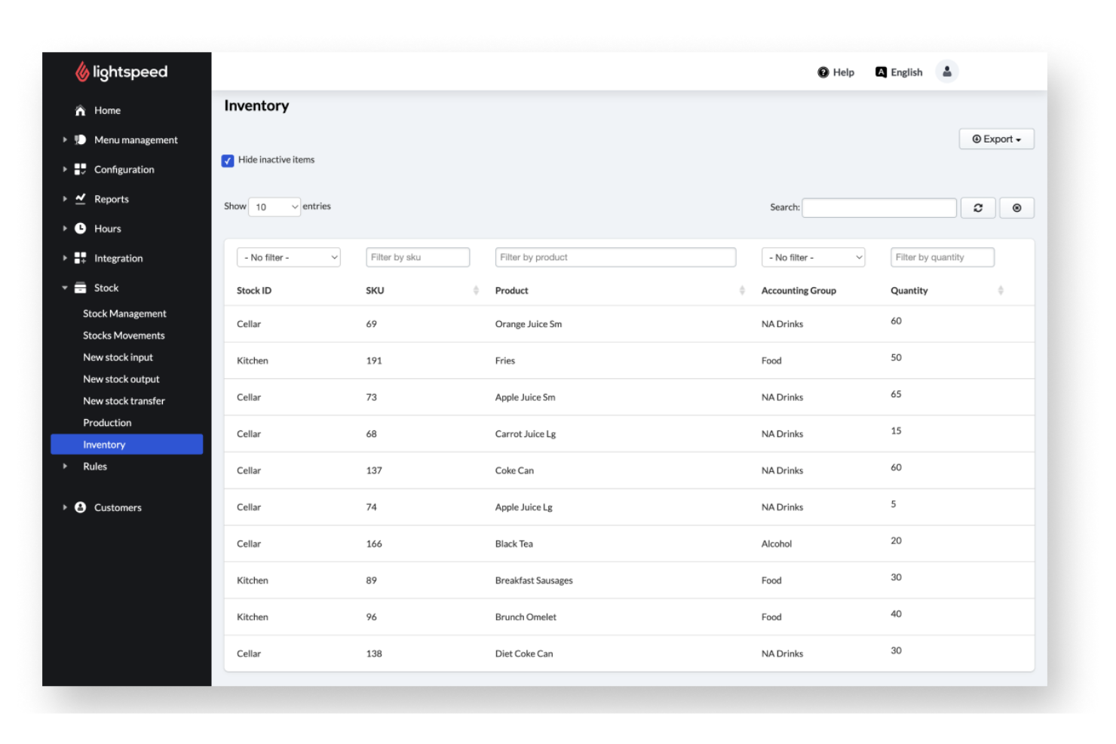Select Stocks Movements in the sidebar
The image size is (1116, 744).
(x=124, y=335)
